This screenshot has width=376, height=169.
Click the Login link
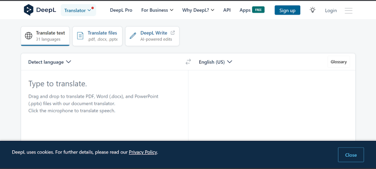click(331, 10)
